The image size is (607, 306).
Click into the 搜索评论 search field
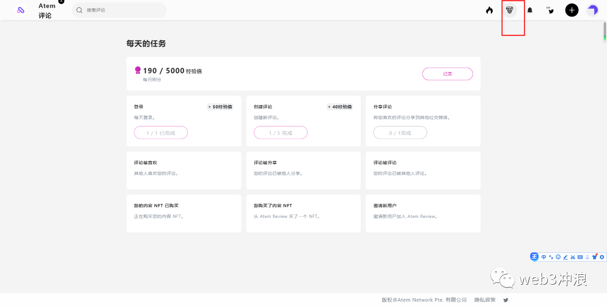pos(123,10)
